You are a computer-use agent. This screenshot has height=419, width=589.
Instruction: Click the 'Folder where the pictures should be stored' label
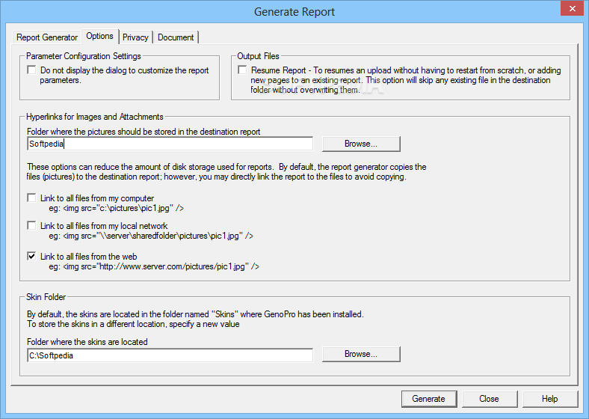tap(144, 132)
